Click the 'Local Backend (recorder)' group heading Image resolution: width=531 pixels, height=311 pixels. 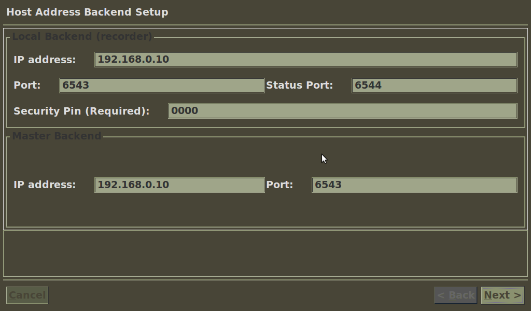click(x=82, y=36)
